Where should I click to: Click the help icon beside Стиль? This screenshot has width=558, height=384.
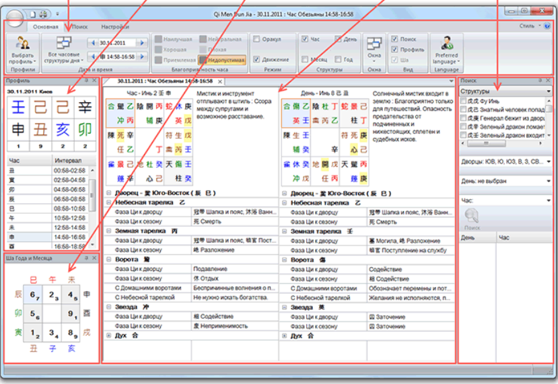point(547,26)
